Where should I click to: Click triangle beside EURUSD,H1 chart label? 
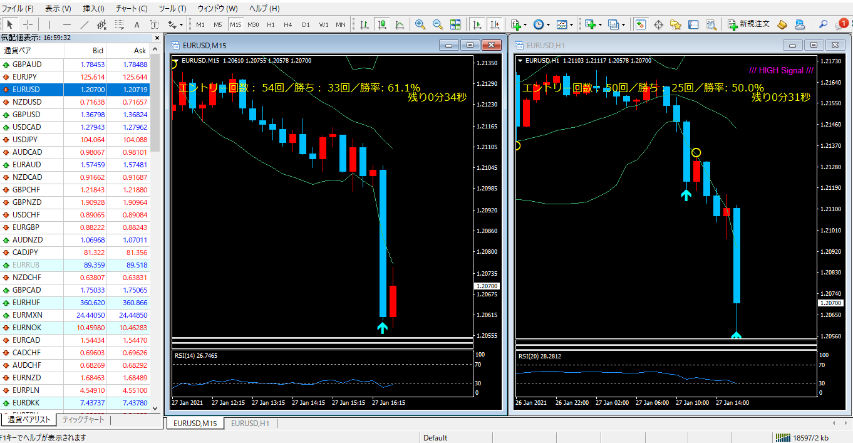pyautogui.click(x=520, y=61)
